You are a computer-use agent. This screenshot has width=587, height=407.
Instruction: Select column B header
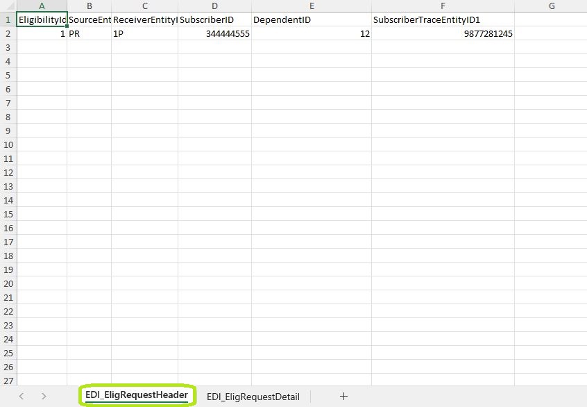click(89, 6)
